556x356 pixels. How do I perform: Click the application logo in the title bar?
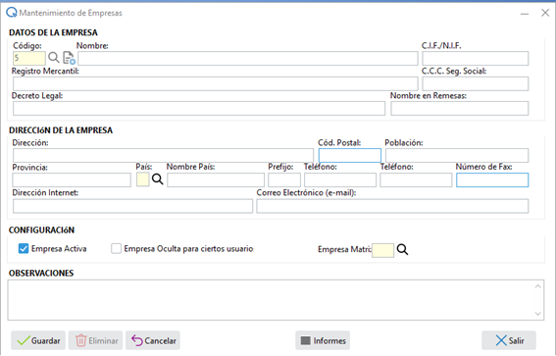[12, 13]
